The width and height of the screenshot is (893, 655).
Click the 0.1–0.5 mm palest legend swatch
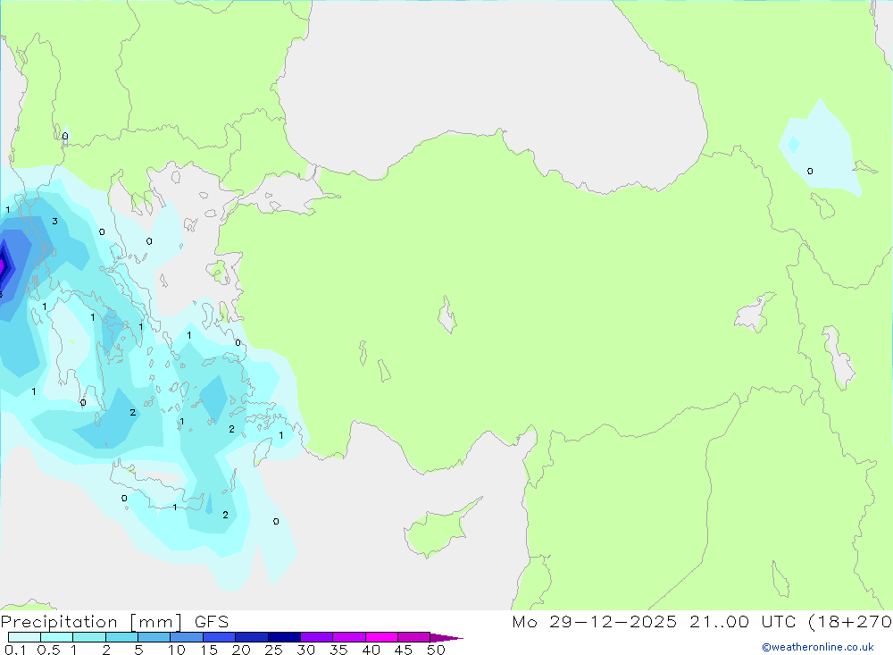coord(24,637)
